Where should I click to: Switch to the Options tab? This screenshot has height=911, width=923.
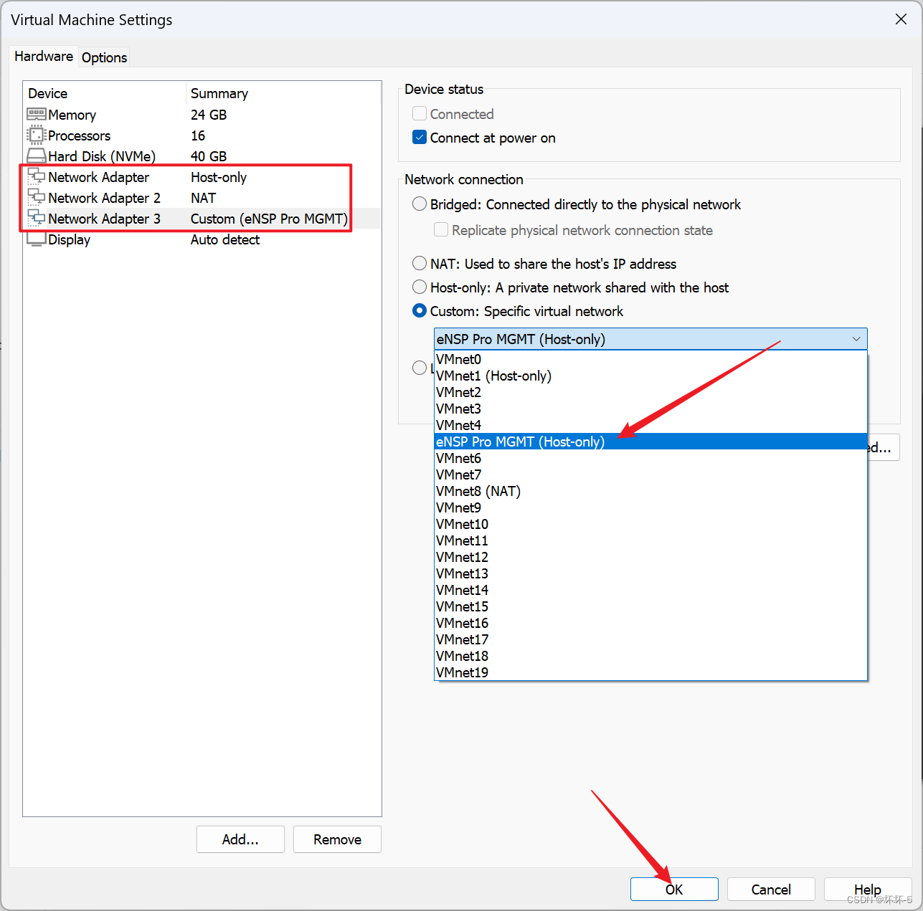point(104,57)
